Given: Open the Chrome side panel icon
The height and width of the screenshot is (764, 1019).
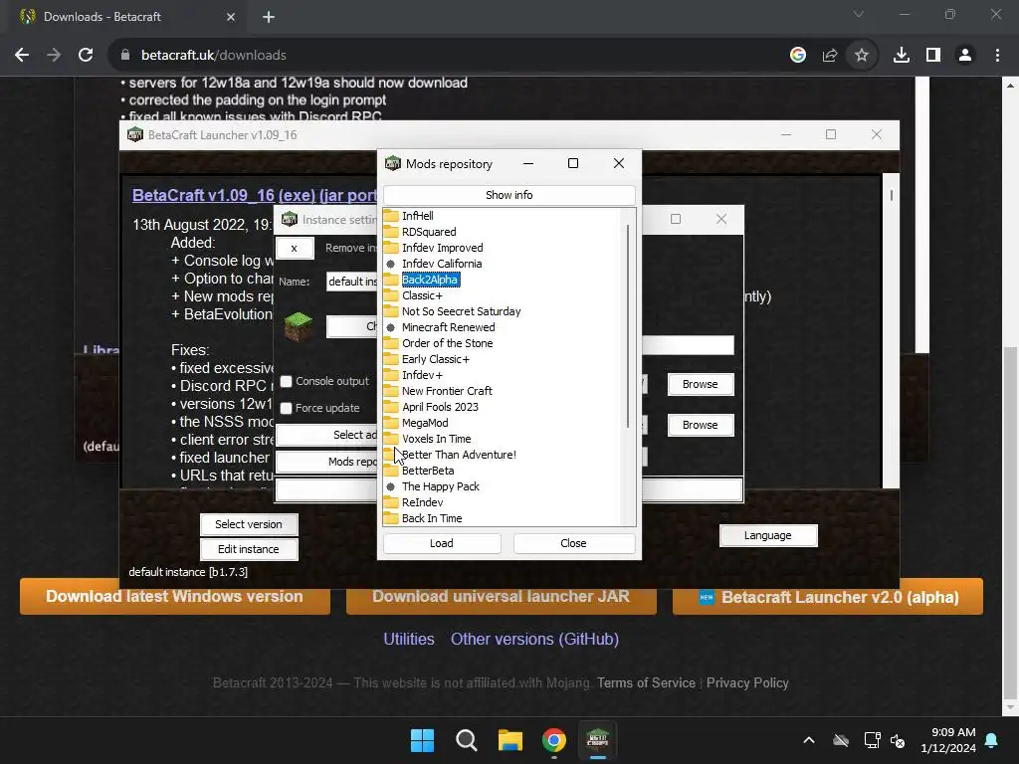Looking at the screenshot, I should point(933,56).
